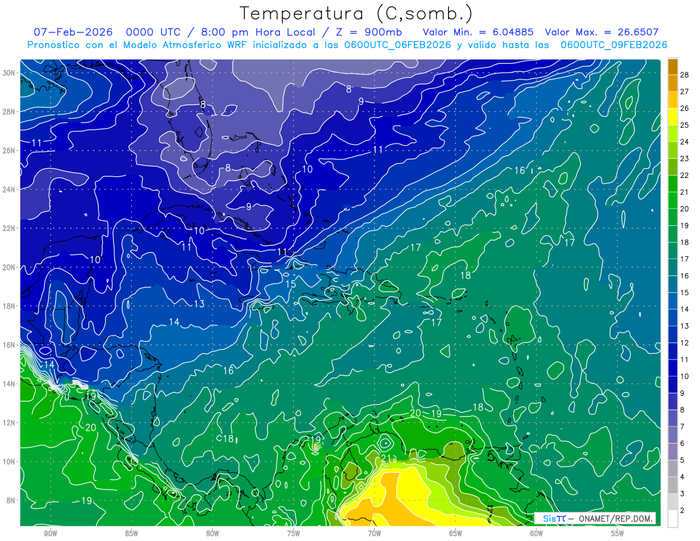Select the 0600UTC_06FEB2026 initialization timestamp
The height and width of the screenshot is (541, 700).
(x=398, y=45)
